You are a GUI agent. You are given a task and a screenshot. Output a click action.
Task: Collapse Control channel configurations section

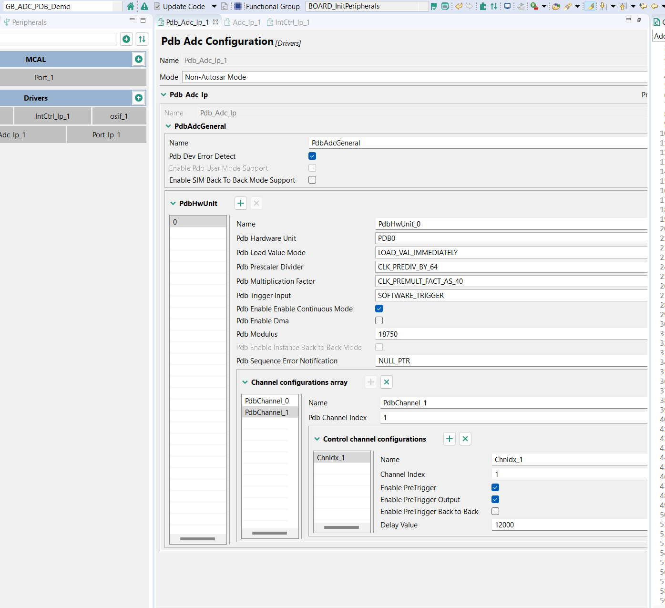pos(317,439)
